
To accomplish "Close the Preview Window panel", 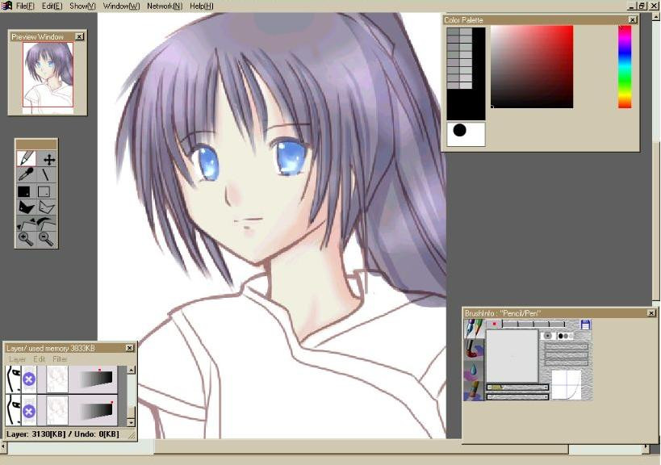I will [79, 36].
